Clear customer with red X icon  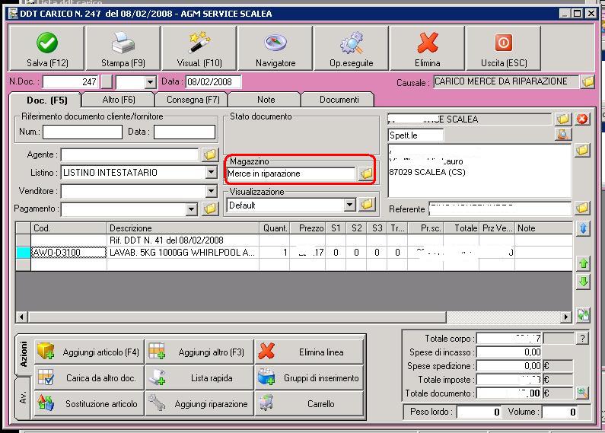tap(582, 119)
